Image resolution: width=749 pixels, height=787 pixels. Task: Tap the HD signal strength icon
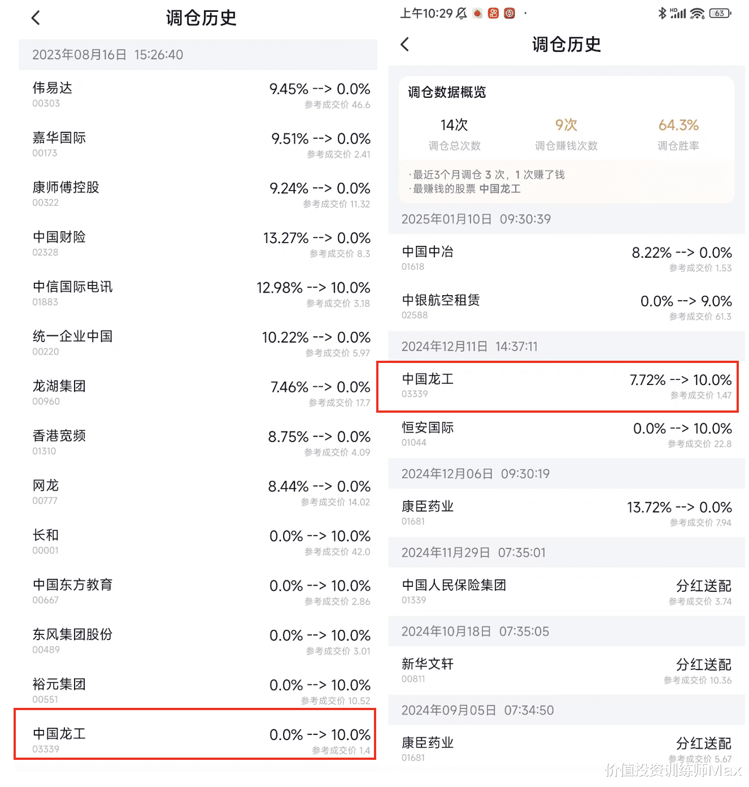678,13
